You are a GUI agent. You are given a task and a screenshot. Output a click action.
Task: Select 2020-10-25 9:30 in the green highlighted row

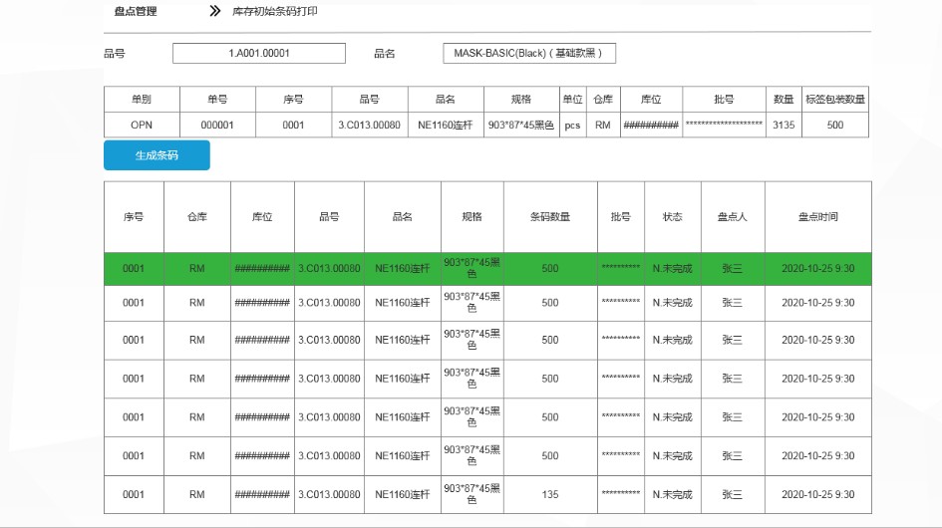click(818, 269)
